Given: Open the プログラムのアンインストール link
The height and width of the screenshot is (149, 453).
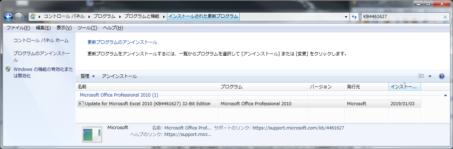Looking at the screenshot, I should 42,57.
